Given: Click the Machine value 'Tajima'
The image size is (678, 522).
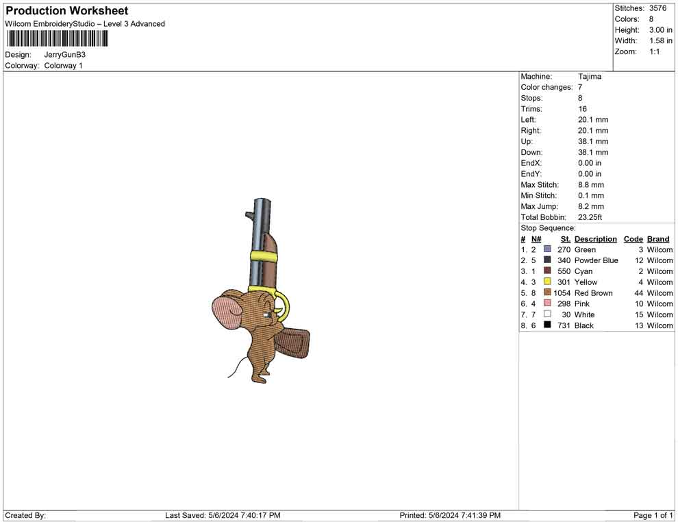Looking at the screenshot, I should point(590,76).
